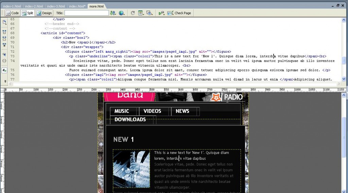Click NEWS nav item in design view

(182, 111)
